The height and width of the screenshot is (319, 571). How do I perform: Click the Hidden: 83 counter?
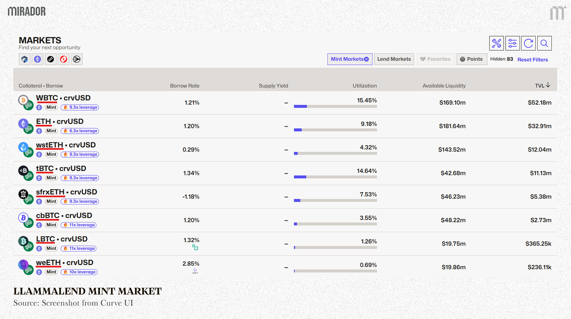point(502,59)
